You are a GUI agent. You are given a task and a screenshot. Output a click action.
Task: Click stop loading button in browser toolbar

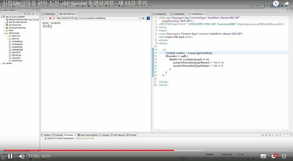coord(50,18)
